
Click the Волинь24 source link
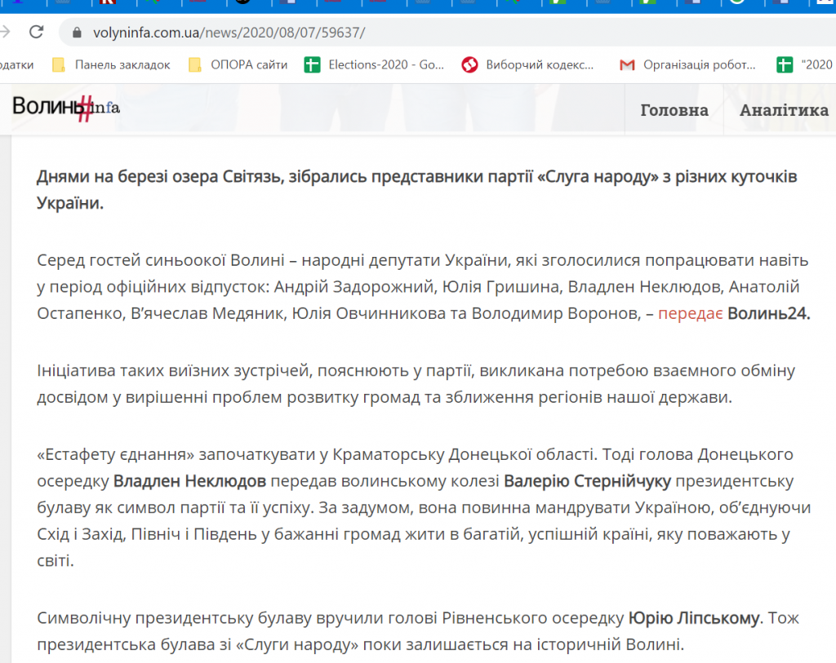coord(768,314)
